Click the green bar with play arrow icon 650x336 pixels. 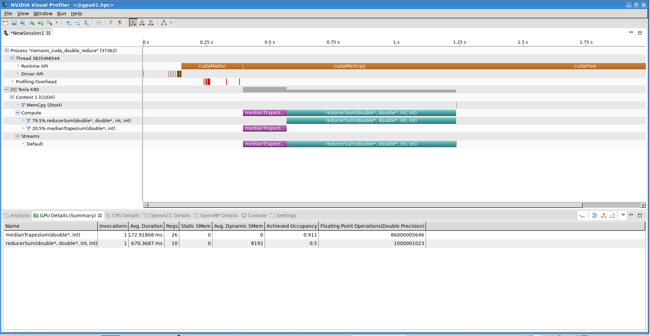(41, 23)
